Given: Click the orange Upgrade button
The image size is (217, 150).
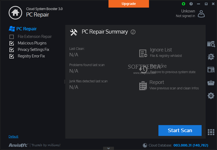Looking at the screenshot, I should coord(129,4).
